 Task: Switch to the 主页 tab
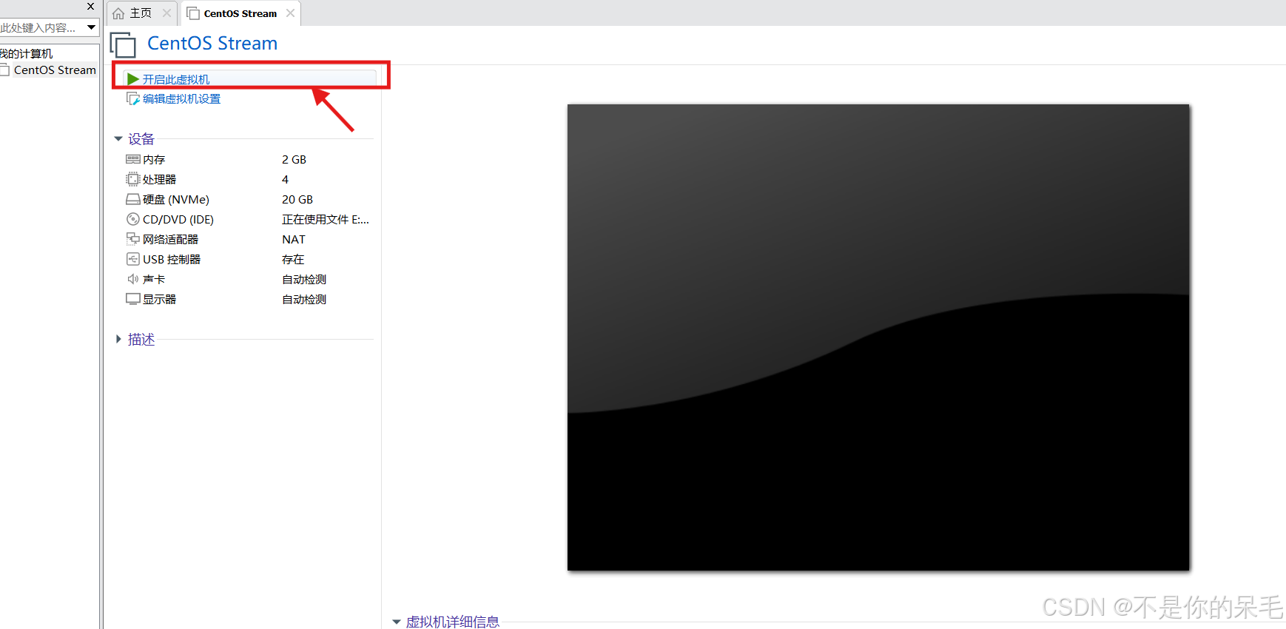[141, 13]
